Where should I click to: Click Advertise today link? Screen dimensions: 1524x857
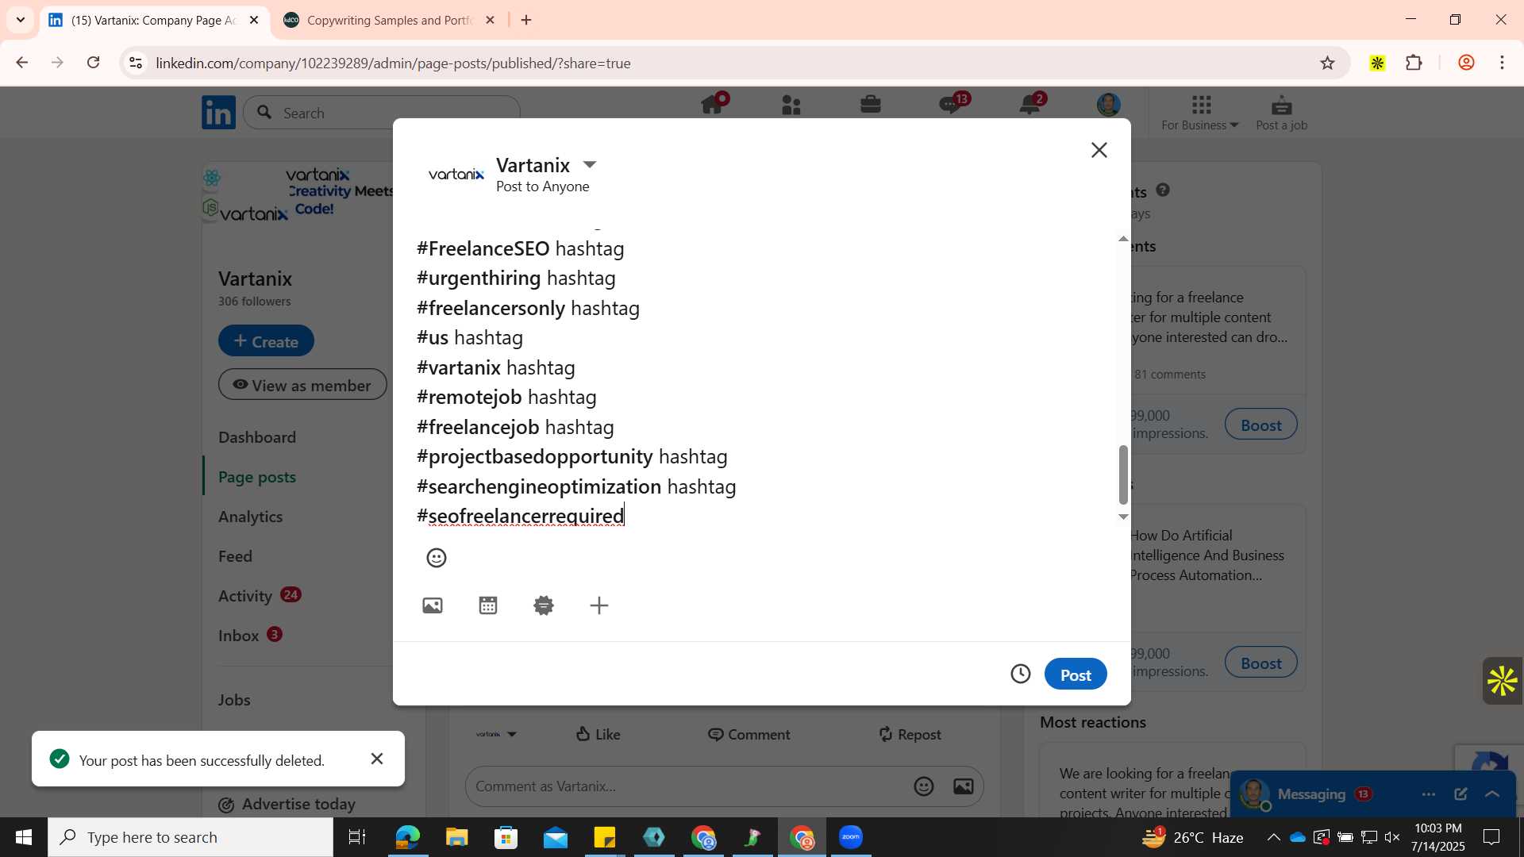coord(287,804)
